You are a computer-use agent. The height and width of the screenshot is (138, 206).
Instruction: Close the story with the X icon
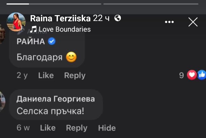point(193,22)
